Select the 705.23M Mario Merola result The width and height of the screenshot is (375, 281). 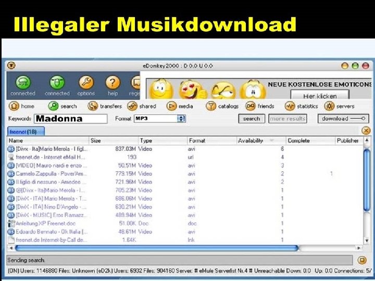[185, 190]
